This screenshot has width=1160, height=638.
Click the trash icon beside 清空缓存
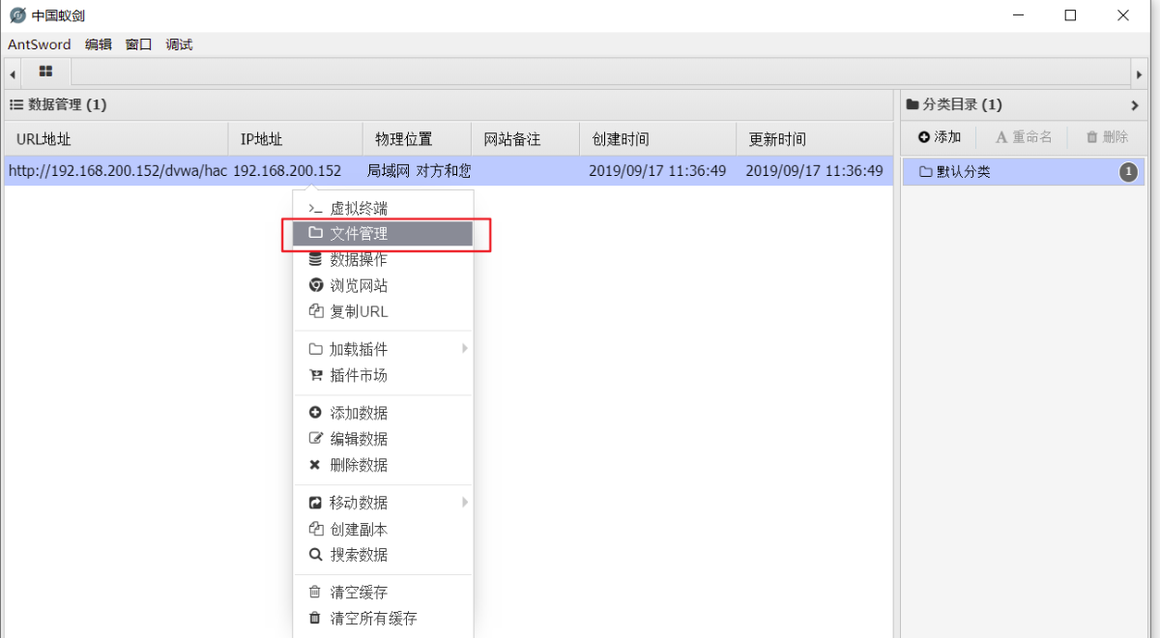(x=314, y=592)
